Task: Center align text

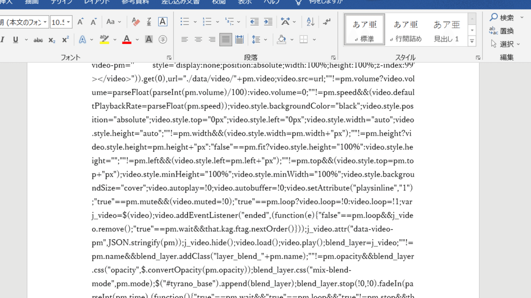Action: [198, 40]
